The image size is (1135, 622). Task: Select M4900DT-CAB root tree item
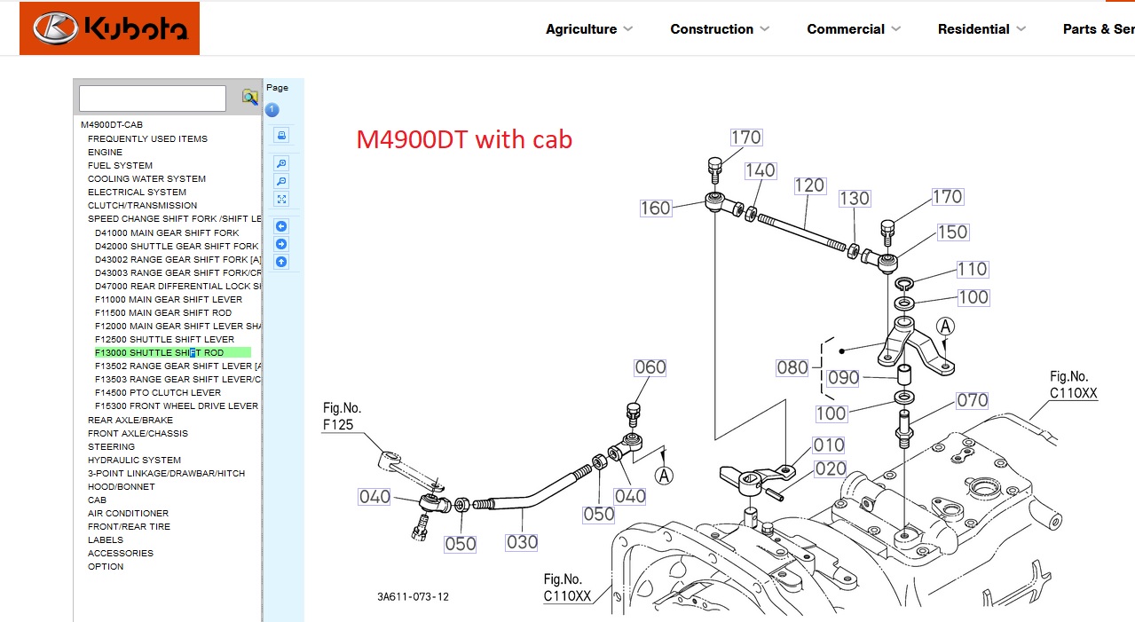pos(112,125)
